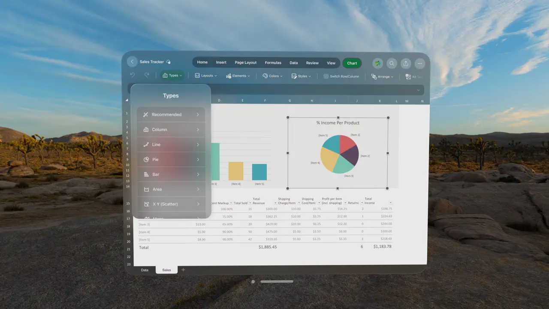The image size is (549, 309).
Task: Redo the last action
Action: (147, 75)
